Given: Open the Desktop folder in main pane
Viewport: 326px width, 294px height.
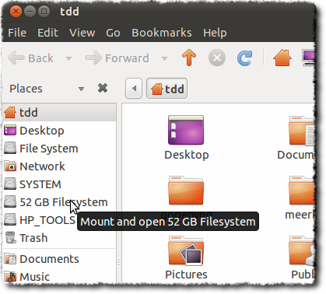Looking at the screenshot, I should pyautogui.click(x=186, y=138).
